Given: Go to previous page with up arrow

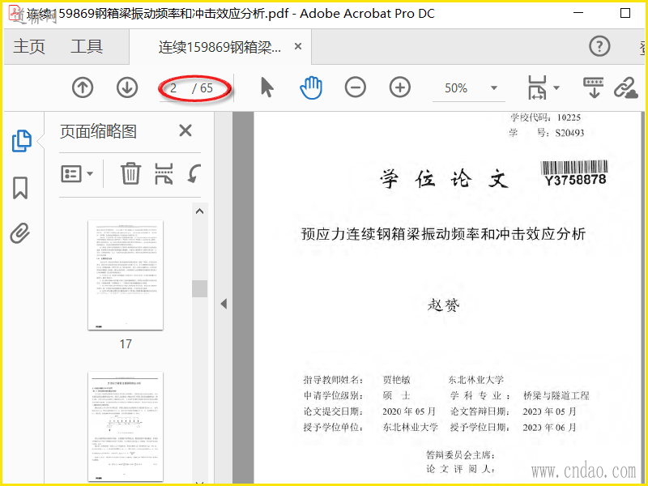Looking at the screenshot, I should click(83, 87).
